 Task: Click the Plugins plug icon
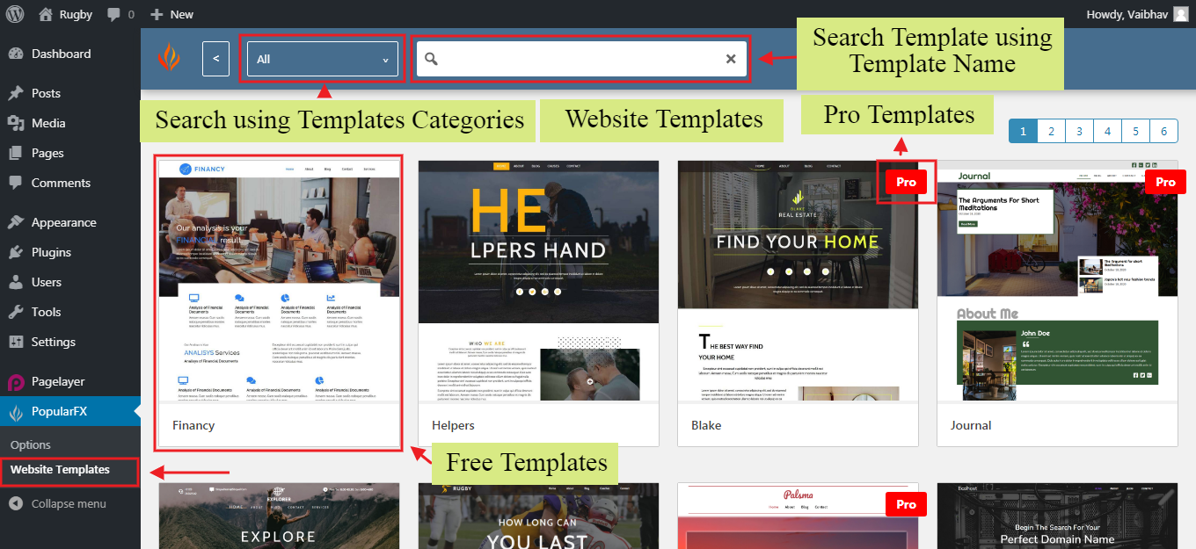click(x=15, y=252)
